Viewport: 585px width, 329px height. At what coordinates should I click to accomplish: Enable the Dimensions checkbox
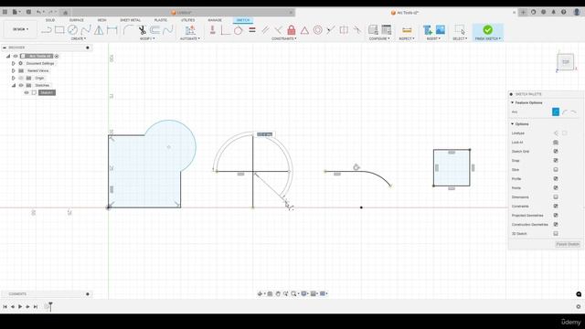[556, 197]
